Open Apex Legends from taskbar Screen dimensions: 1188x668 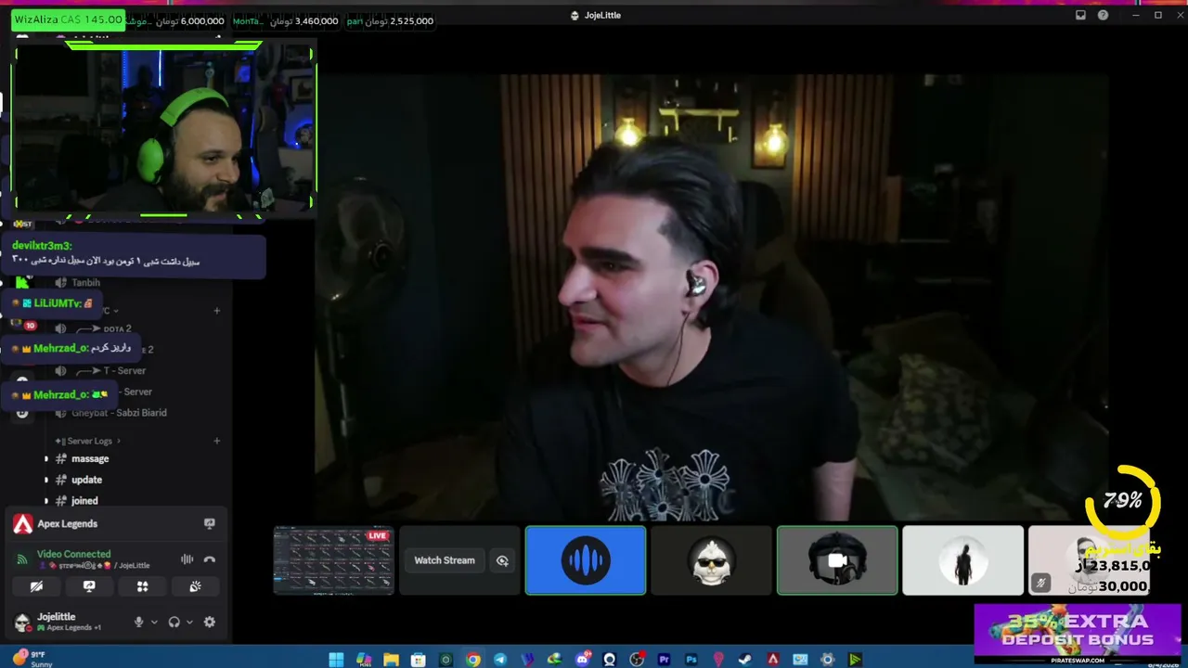pyautogui.click(x=772, y=660)
